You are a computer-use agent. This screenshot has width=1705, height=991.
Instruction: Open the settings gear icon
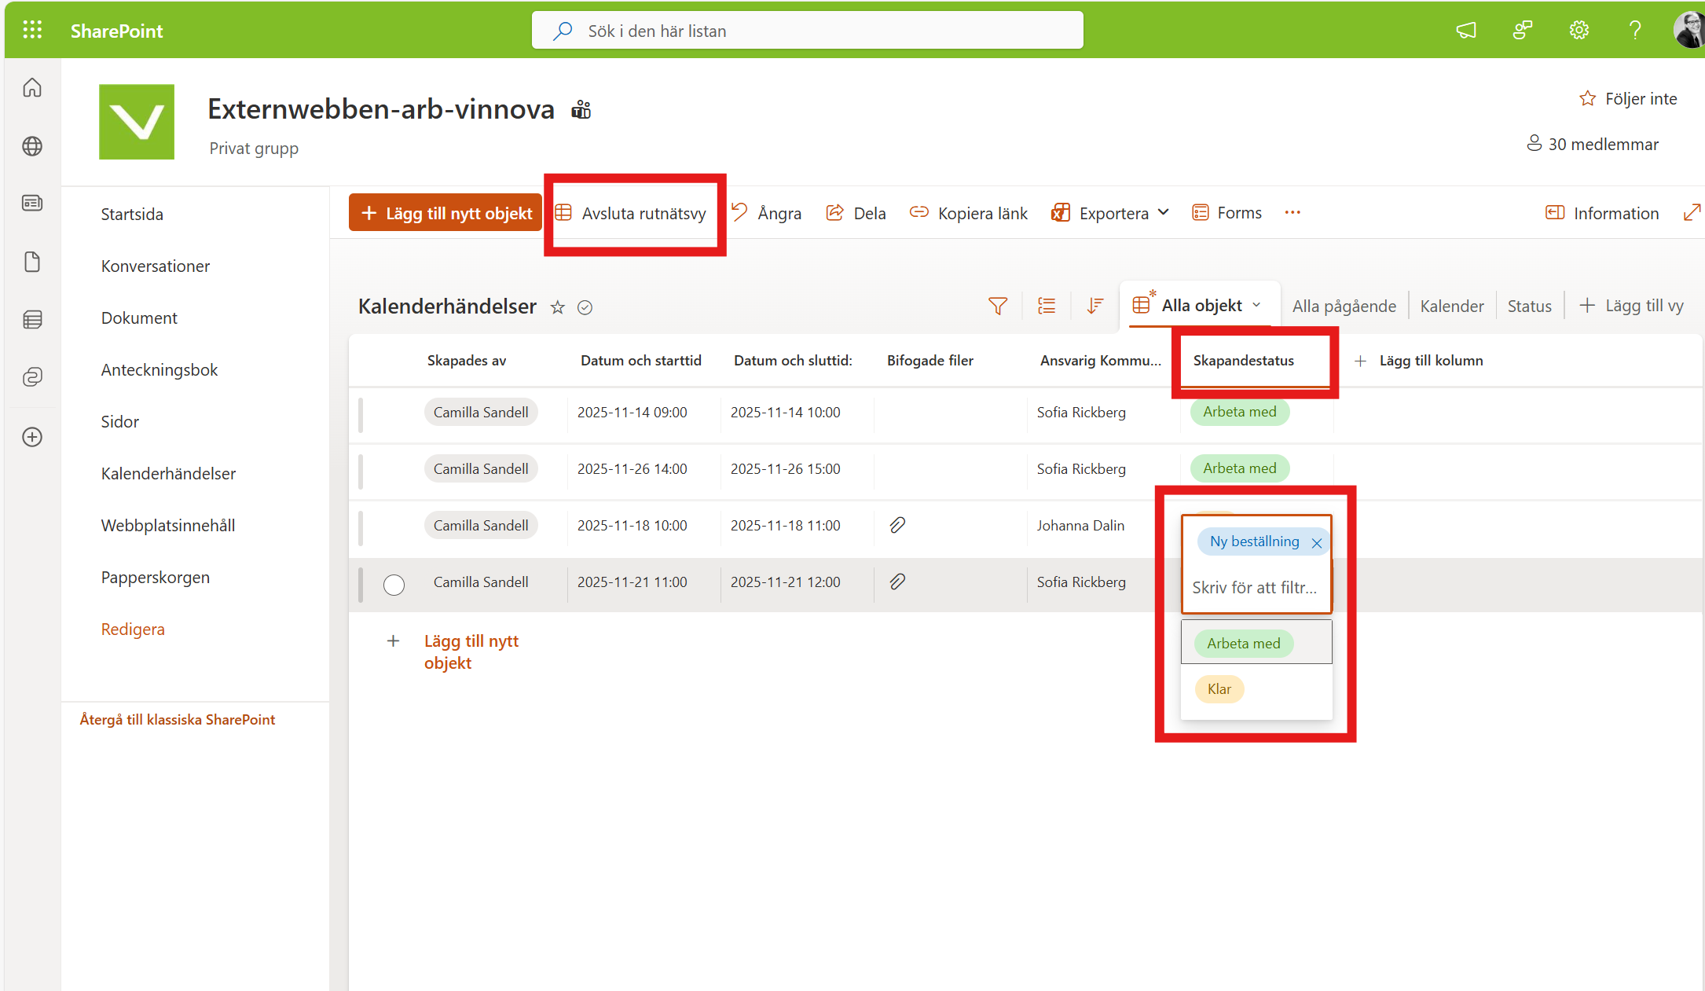[x=1578, y=31]
